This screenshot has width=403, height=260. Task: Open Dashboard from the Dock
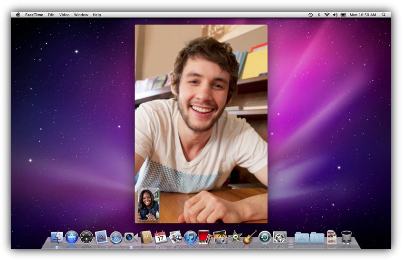(x=86, y=237)
